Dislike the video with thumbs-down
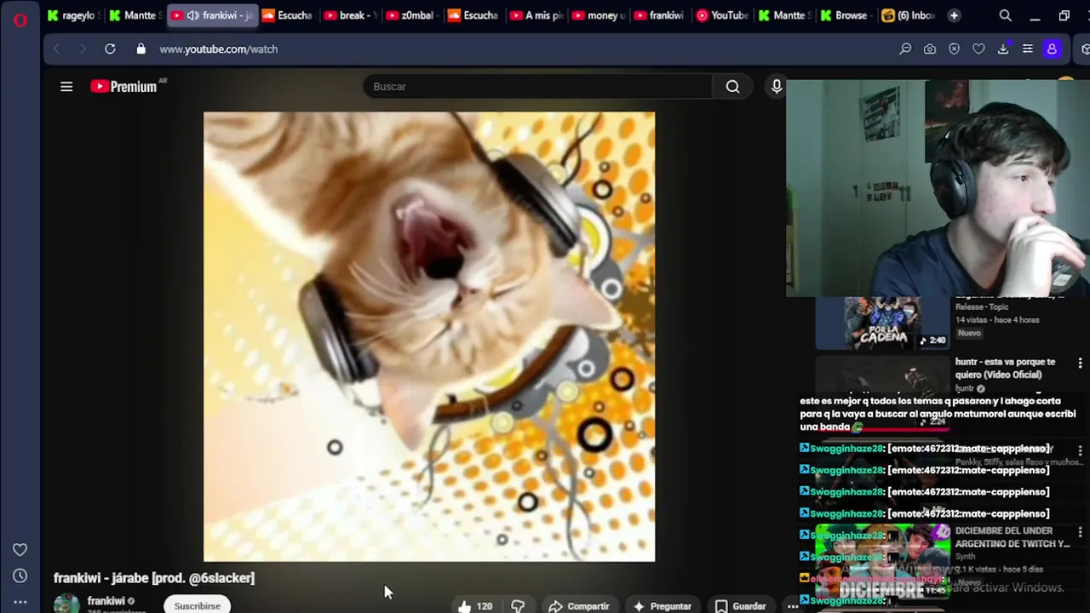The image size is (1090, 613). coord(518,605)
